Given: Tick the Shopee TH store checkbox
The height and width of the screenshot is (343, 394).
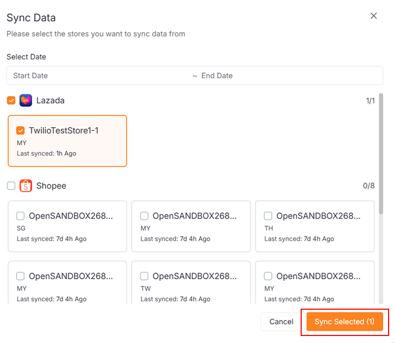Looking at the screenshot, I should (x=268, y=216).
